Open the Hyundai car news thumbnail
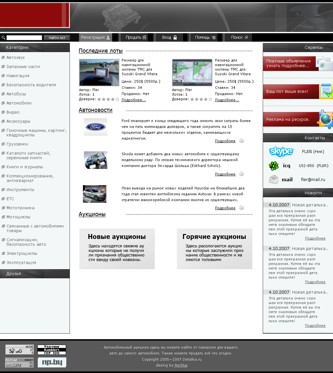Screen dimensions: 333x373 (x=95, y=194)
